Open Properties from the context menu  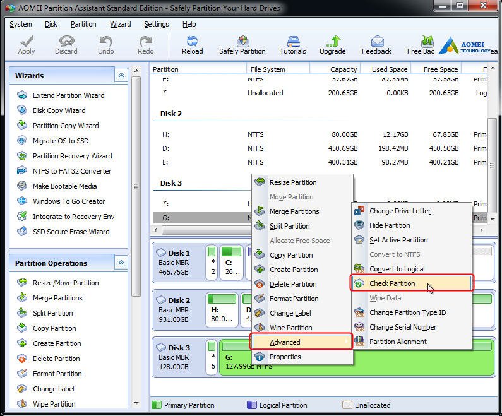click(302, 357)
